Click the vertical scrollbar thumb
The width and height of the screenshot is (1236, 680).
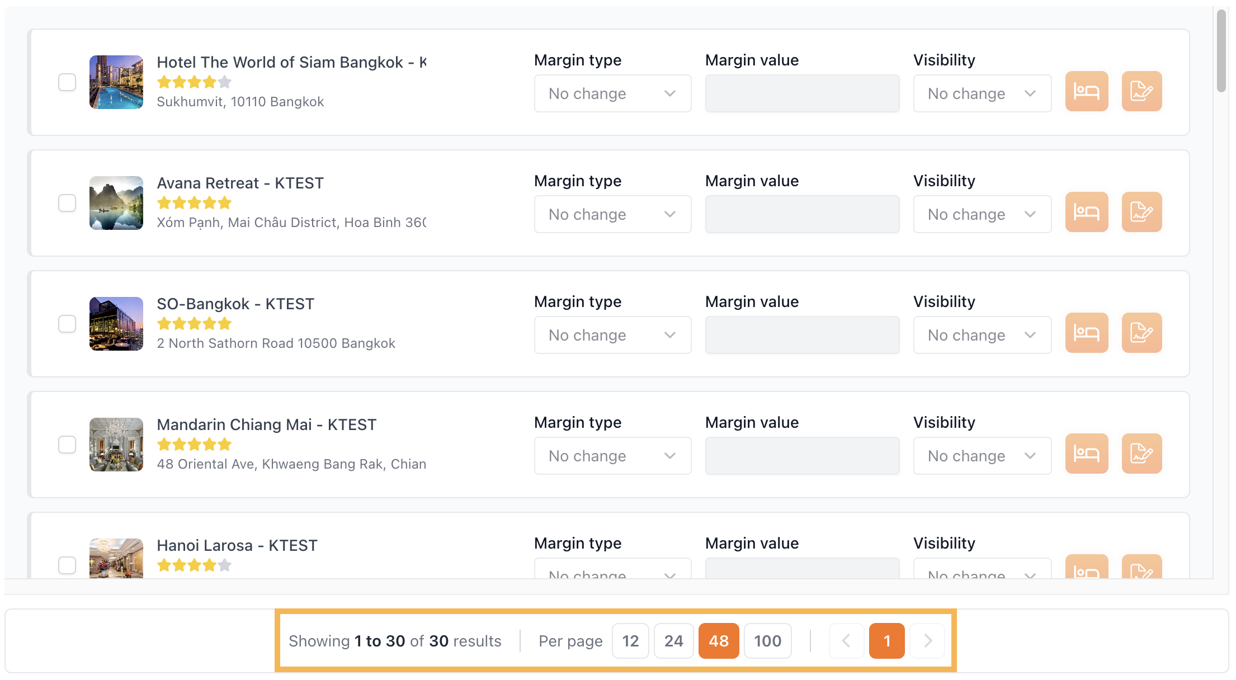point(1221,50)
